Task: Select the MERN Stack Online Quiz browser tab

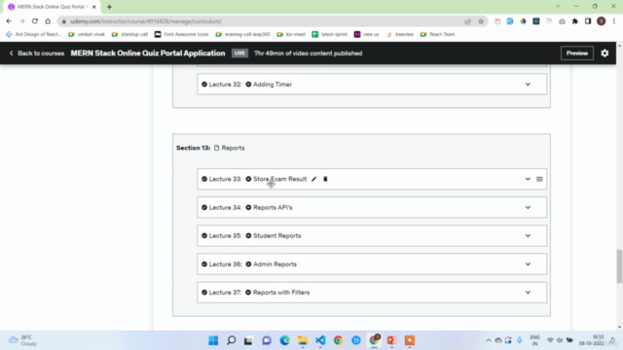Action: point(52,7)
